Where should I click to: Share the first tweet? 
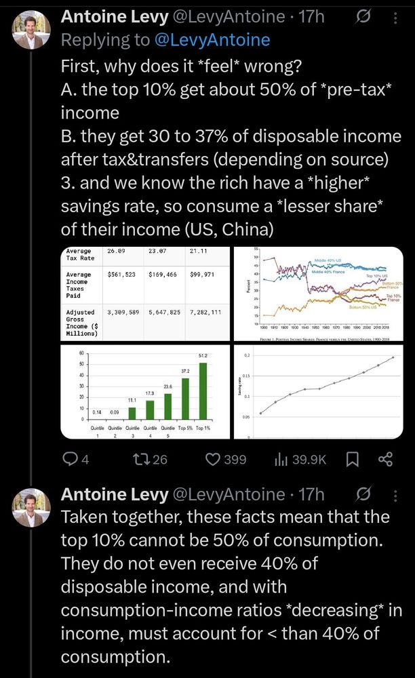(385, 459)
